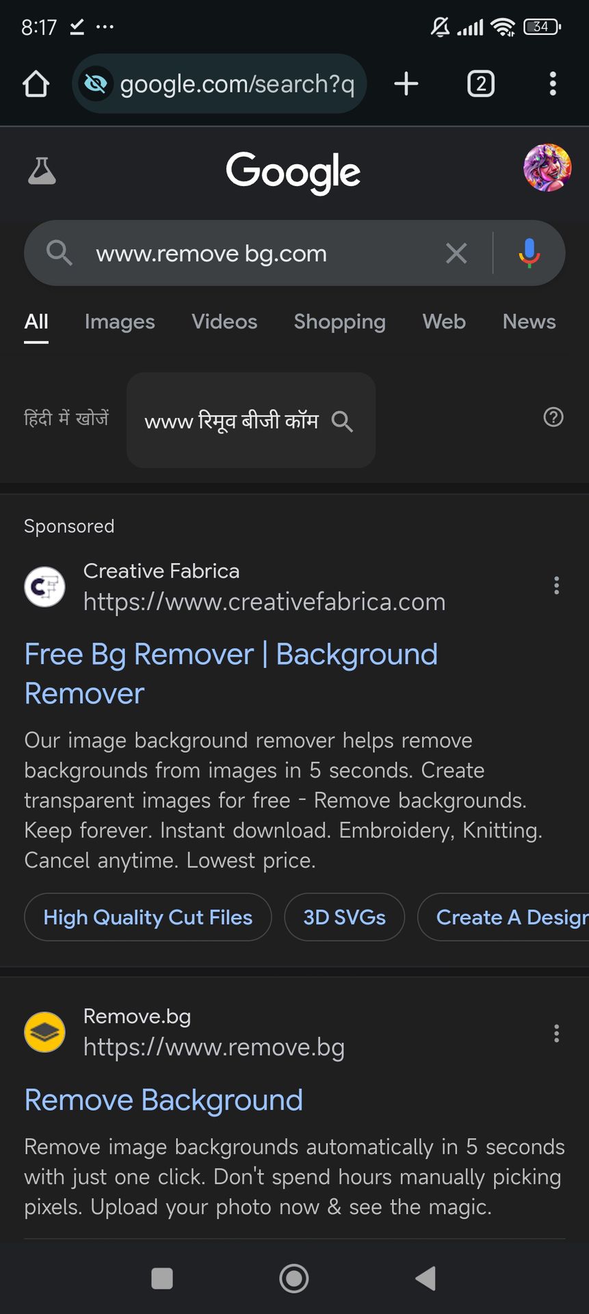Open a new tab with plus icon

click(x=406, y=84)
